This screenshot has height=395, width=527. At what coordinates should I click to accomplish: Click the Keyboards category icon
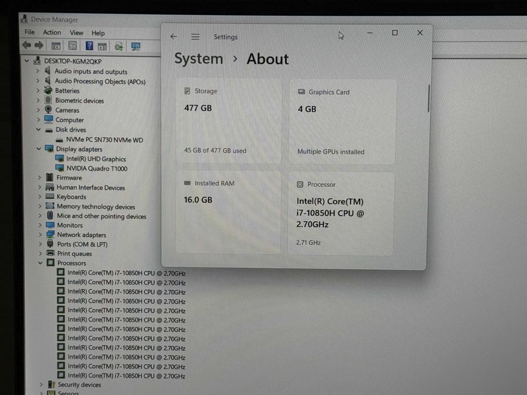(x=50, y=196)
